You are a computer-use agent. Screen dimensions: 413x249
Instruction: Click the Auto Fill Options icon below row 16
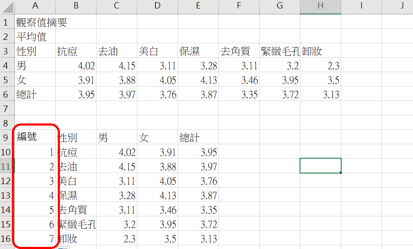[63, 247]
